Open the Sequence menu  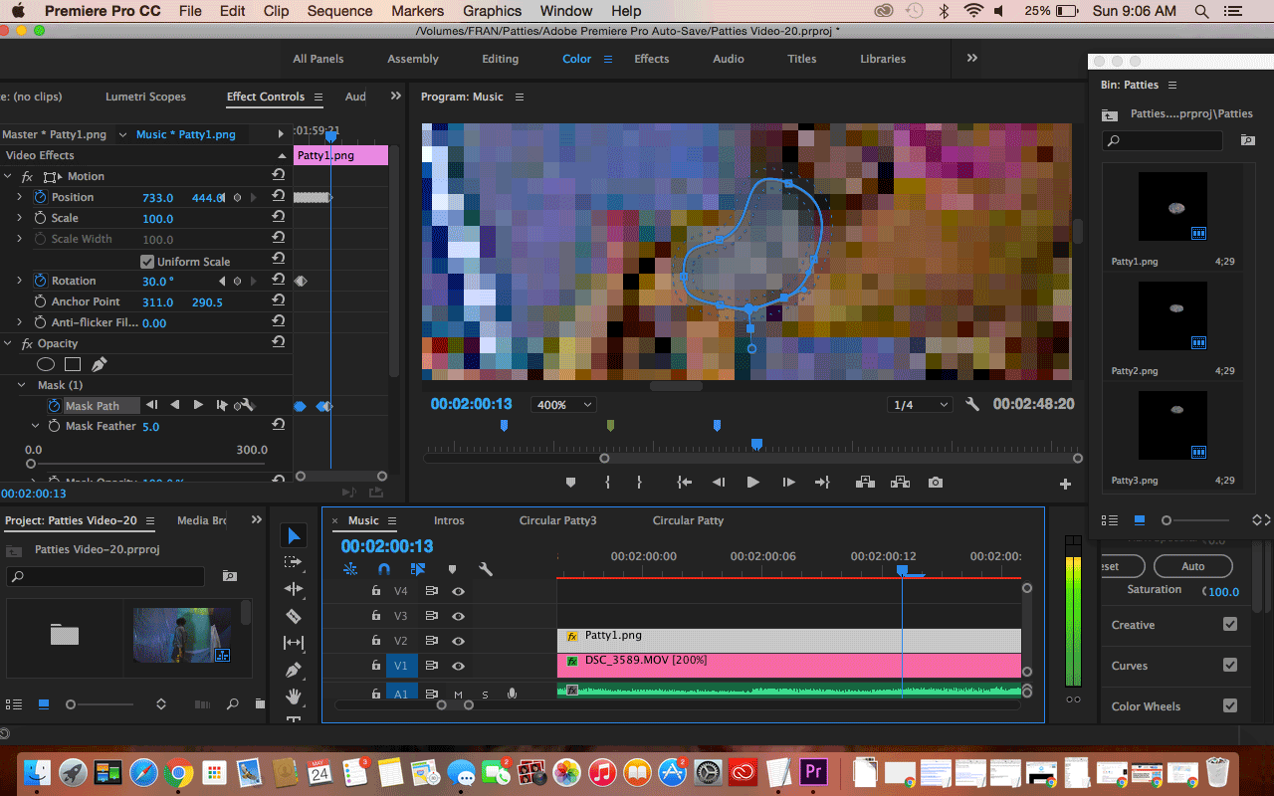(340, 11)
